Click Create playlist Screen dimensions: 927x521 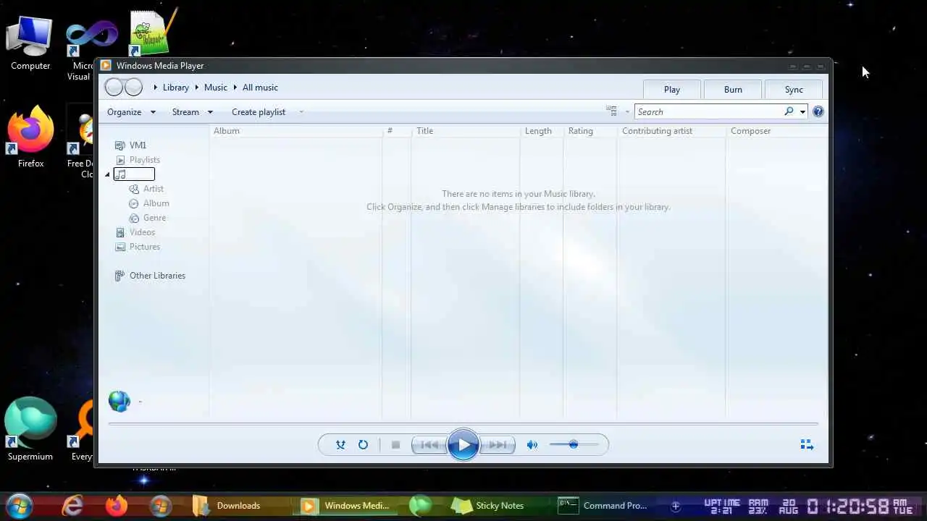[259, 112]
